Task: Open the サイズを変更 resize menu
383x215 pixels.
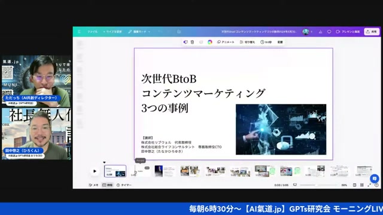Action: coord(113,32)
